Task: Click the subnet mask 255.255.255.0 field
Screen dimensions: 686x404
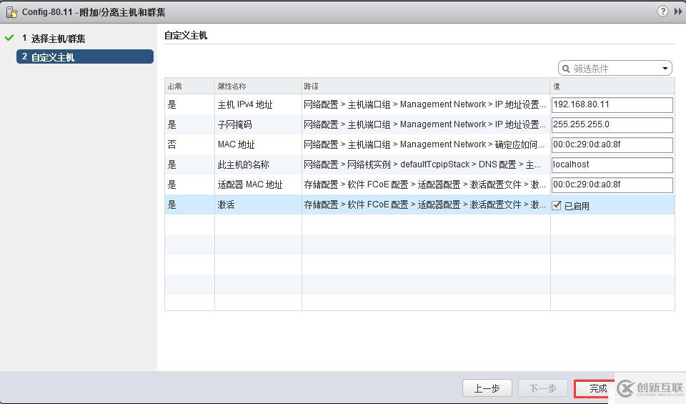Action: click(x=612, y=124)
